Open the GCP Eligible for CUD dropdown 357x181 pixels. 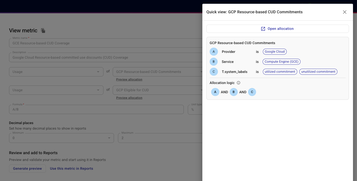[x=158, y=90]
